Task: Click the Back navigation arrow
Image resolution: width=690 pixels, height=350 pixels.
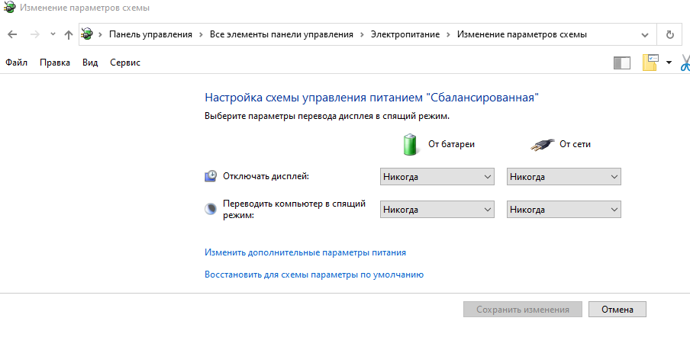Action: pos(12,34)
